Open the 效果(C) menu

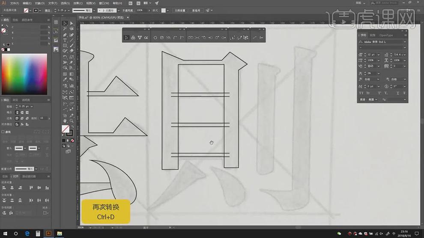78,3
